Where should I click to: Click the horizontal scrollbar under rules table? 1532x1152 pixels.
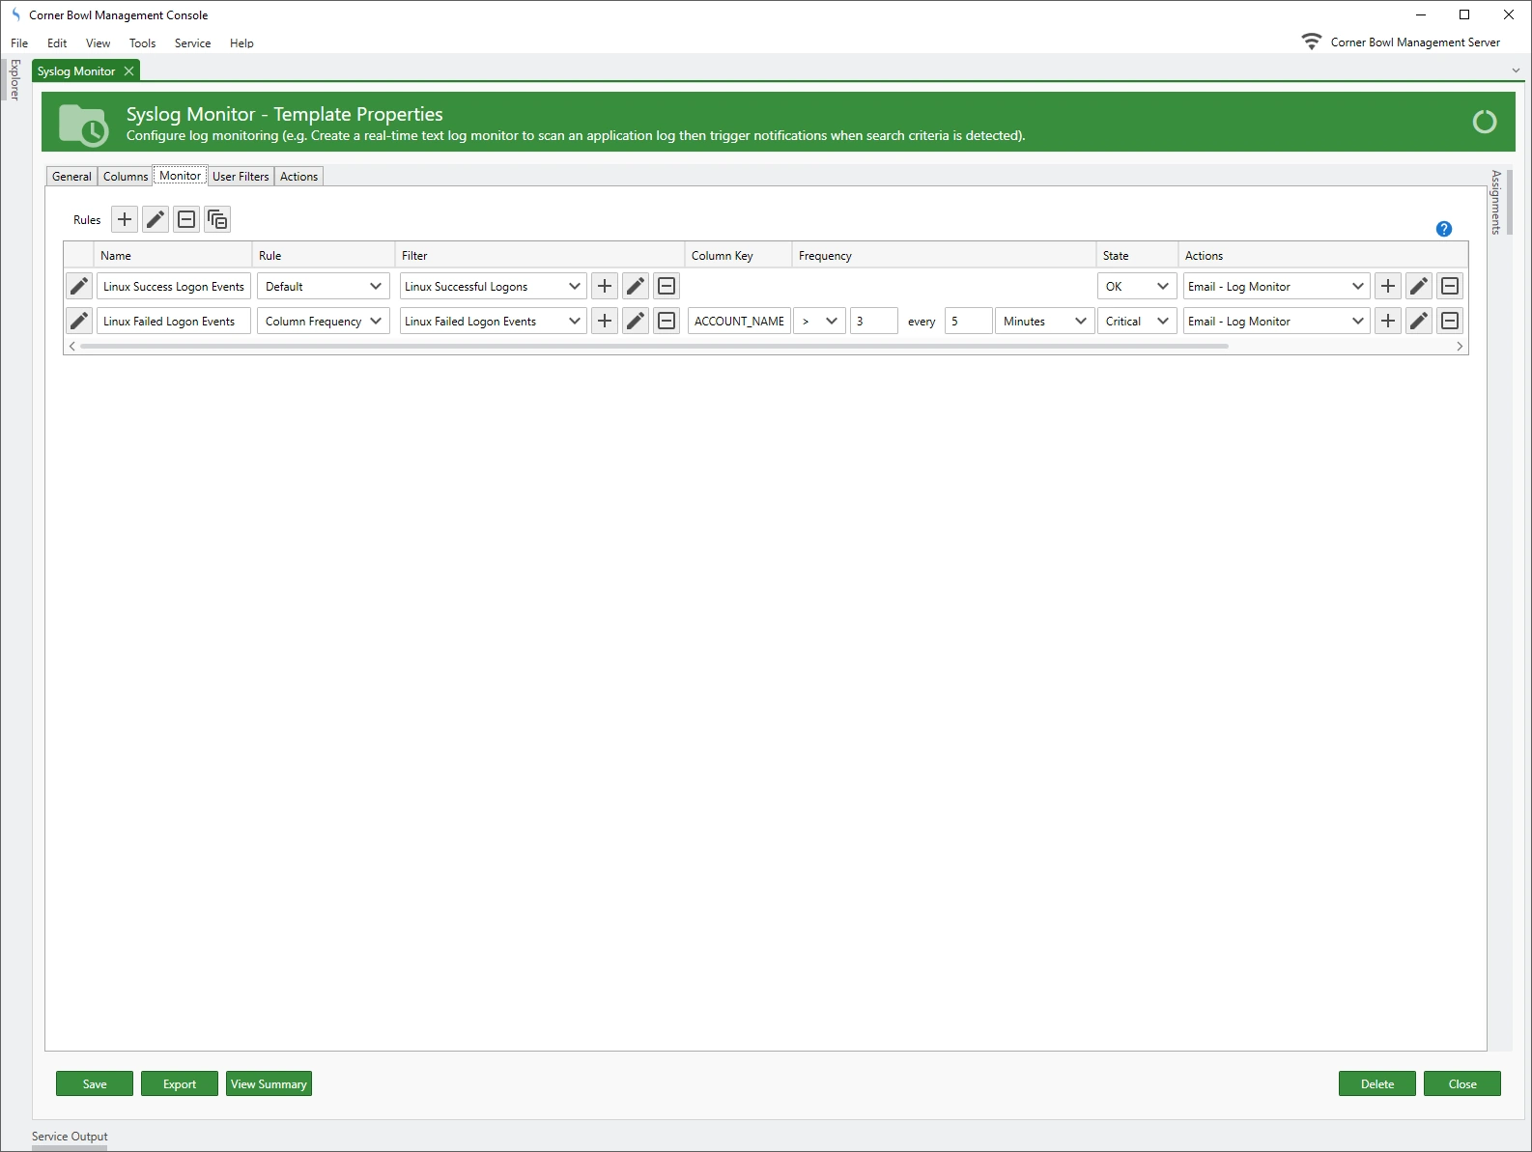point(653,346)
